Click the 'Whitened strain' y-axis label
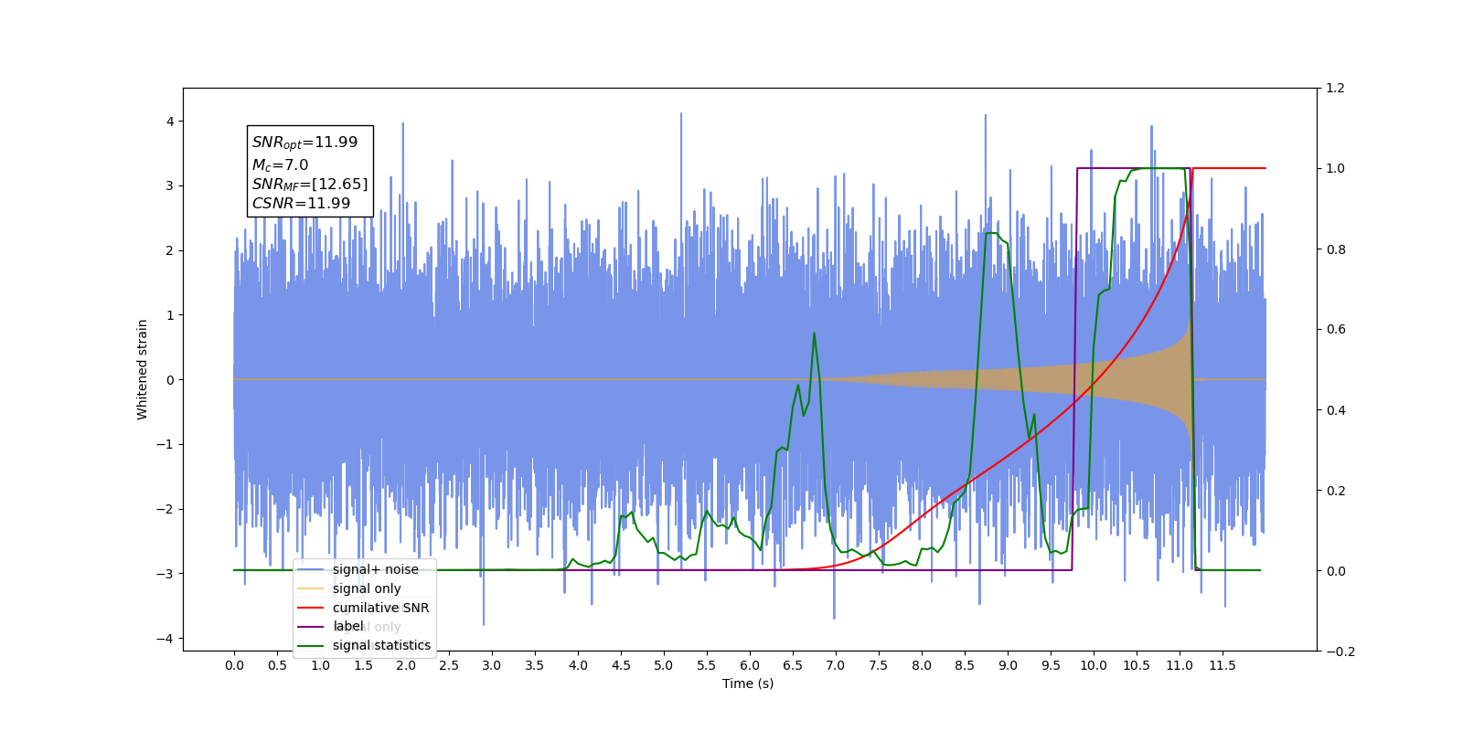 143,369
